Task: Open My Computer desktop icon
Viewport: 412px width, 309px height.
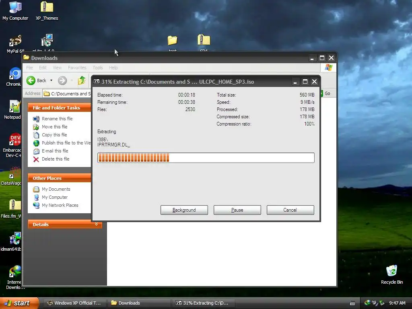Action: point(15,10)
